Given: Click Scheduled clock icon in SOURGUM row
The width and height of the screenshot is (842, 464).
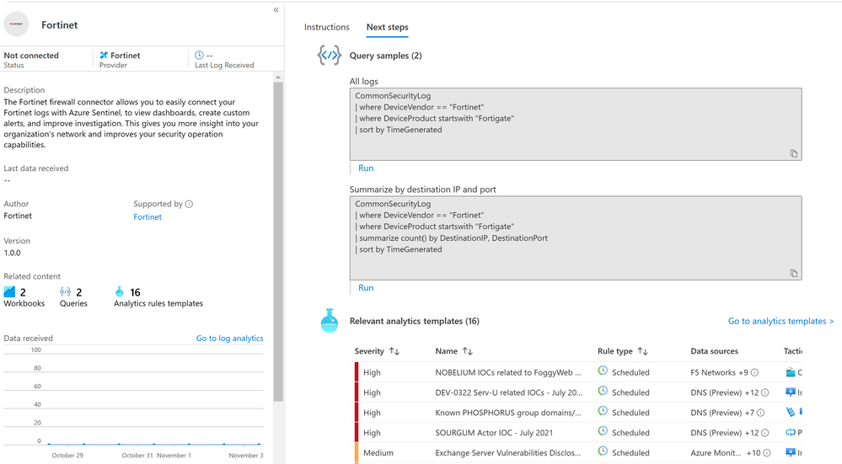Looking at the screenshot, I should coord(603,431).
